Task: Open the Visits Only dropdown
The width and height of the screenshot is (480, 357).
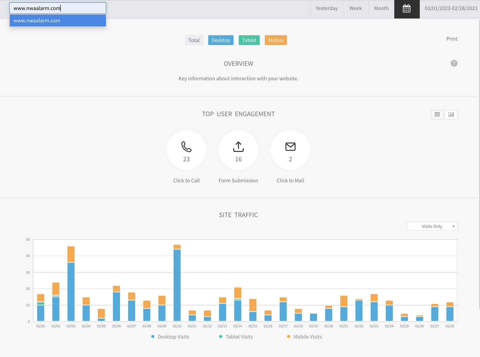Action: click(432, 226)
